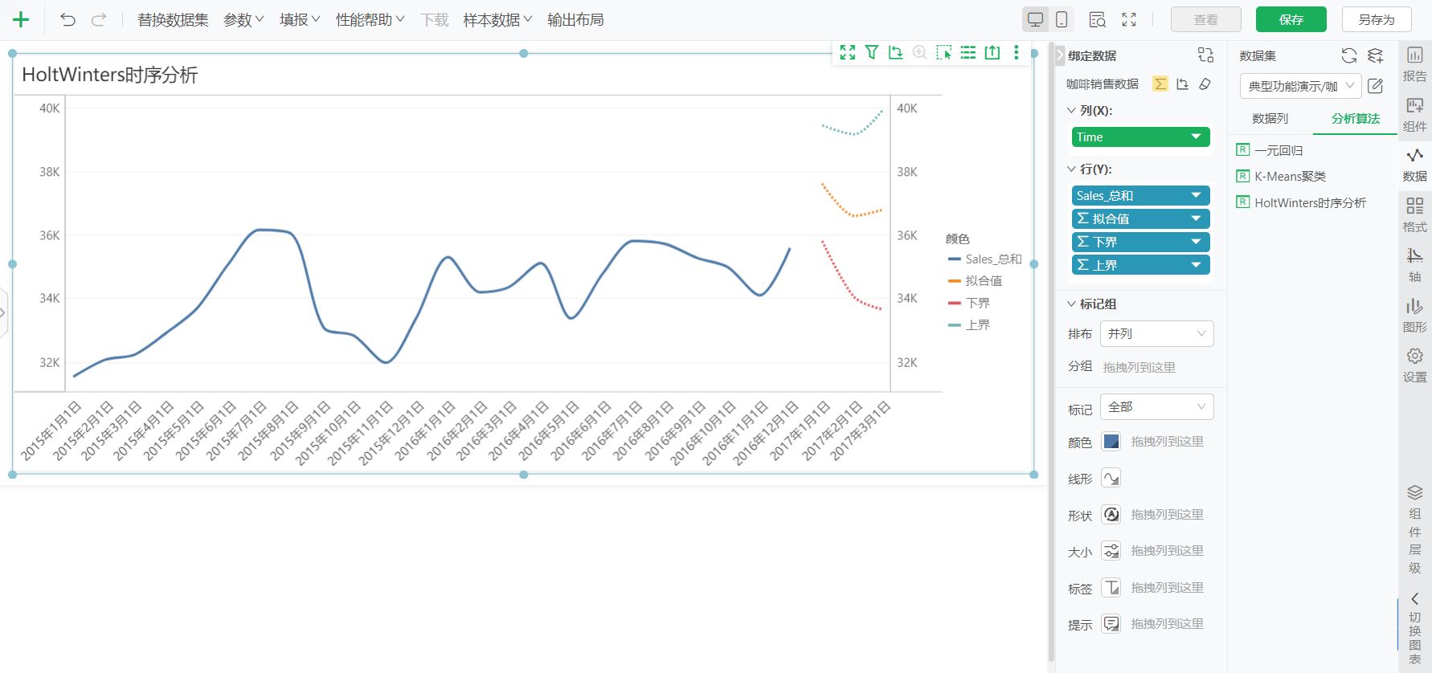1432x673 pixels.
Task: Open chart filter funnel icon
Action: (872, 52)
